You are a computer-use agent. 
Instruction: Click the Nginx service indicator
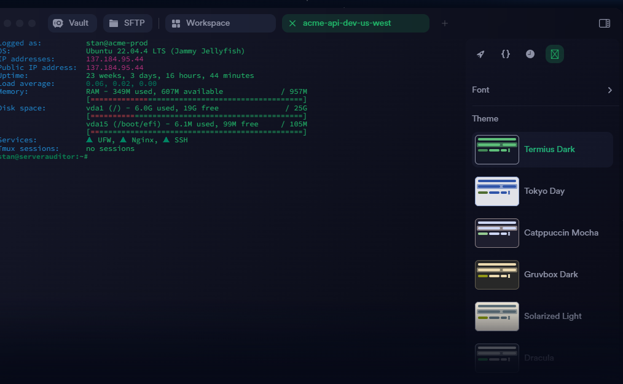[x=138, y=140]
